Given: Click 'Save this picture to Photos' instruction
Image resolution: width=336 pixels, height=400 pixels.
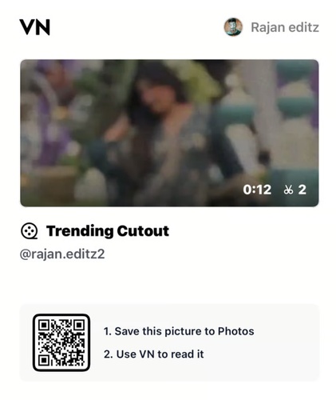Looking at the screenshot, I should (179, 331).
